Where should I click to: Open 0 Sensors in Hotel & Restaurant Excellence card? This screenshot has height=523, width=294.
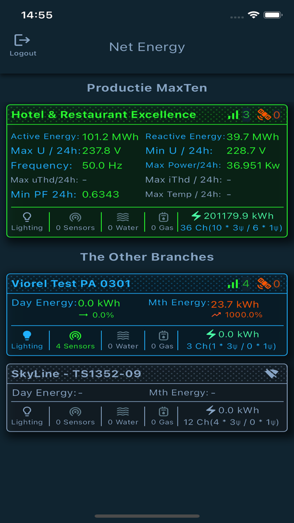point(75,222)
